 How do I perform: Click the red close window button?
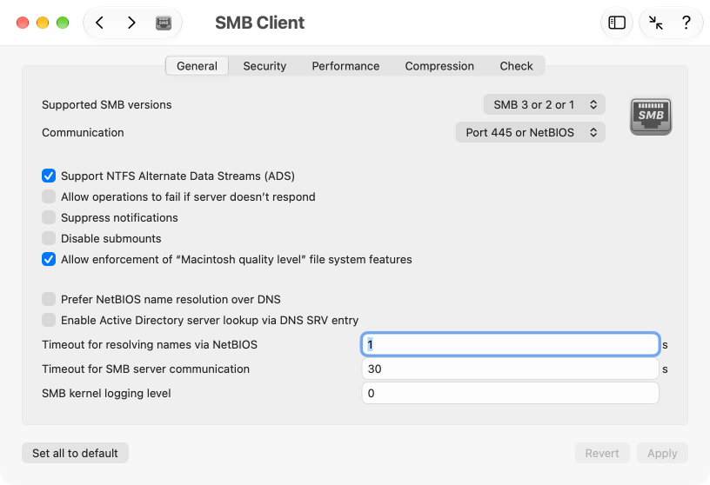[23, 23]
